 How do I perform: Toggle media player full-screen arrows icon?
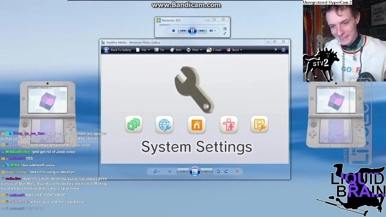(225, 33)
